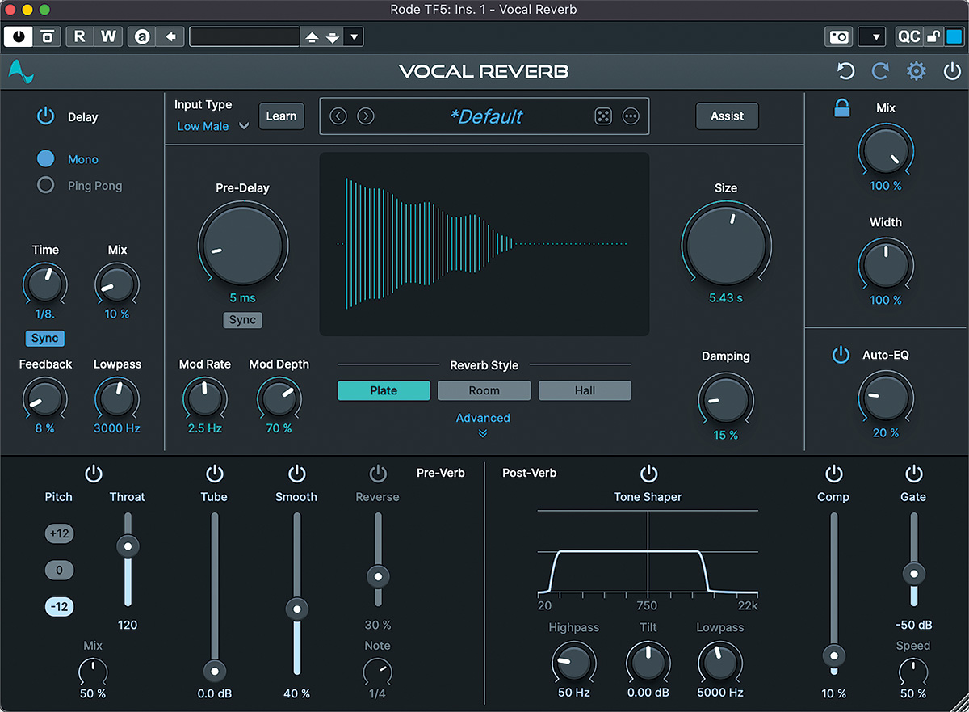The height and width of the screenshot is (712, 969).
Task: Click the snapshot camera icon in the toolbar
Action: pyautogui.click(x=838, y=36)
